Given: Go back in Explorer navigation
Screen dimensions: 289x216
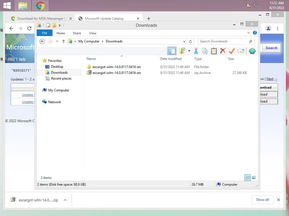Looking at the screenshot, I should click(x=42, y=41).
